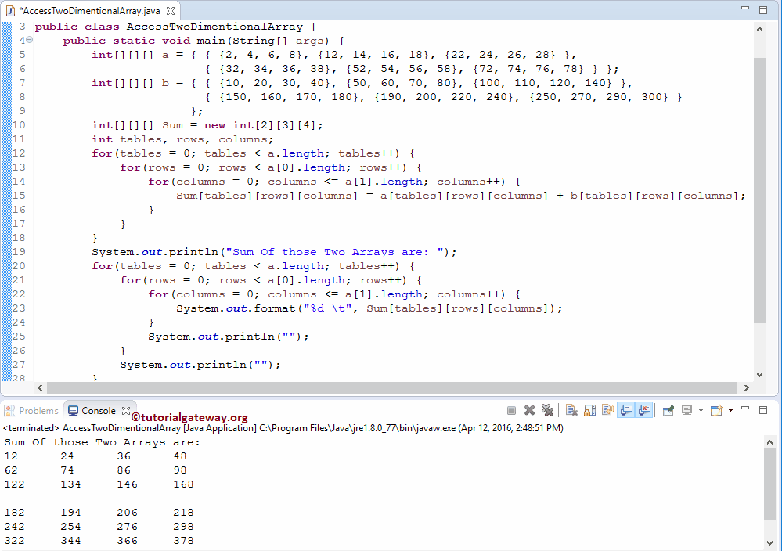Pin the Console using the Pin Console icon

tap(666, 410)
